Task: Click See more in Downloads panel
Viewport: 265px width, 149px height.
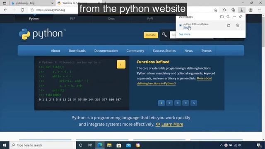Action: (x=184, y=34)
